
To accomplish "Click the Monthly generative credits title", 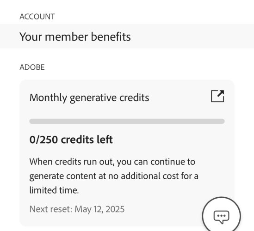I will 89,98.
